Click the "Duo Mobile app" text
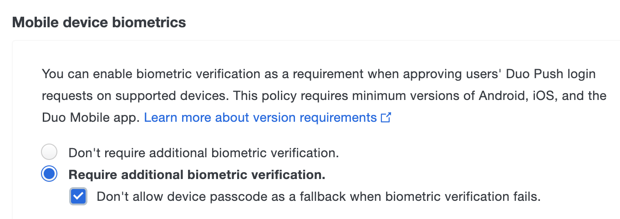 pos(89,118)
